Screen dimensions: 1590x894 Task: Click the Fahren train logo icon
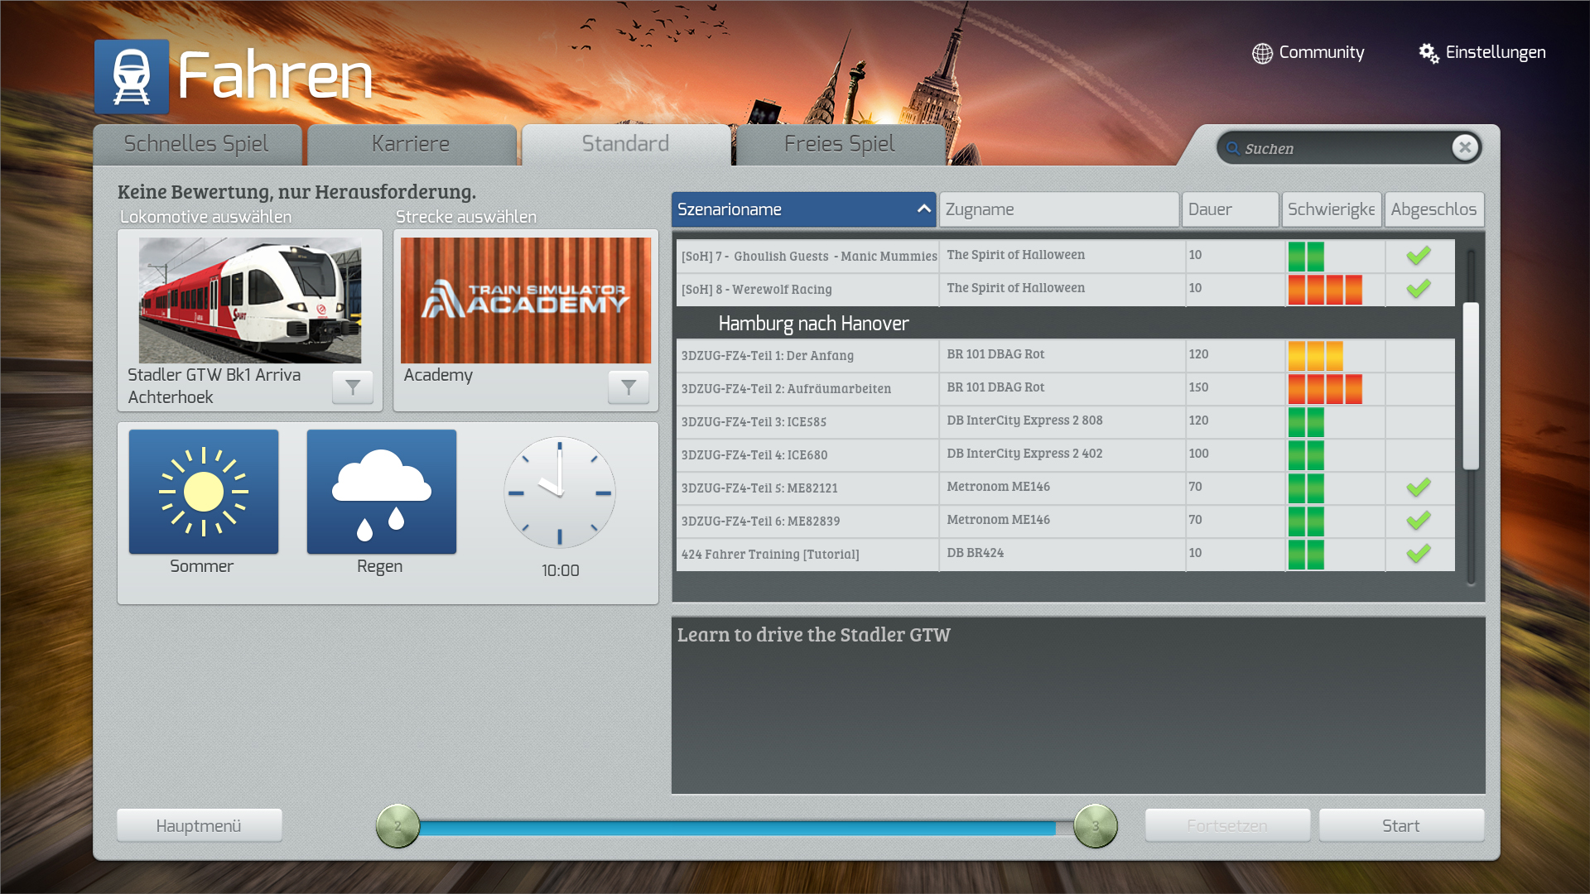point(132,77)
